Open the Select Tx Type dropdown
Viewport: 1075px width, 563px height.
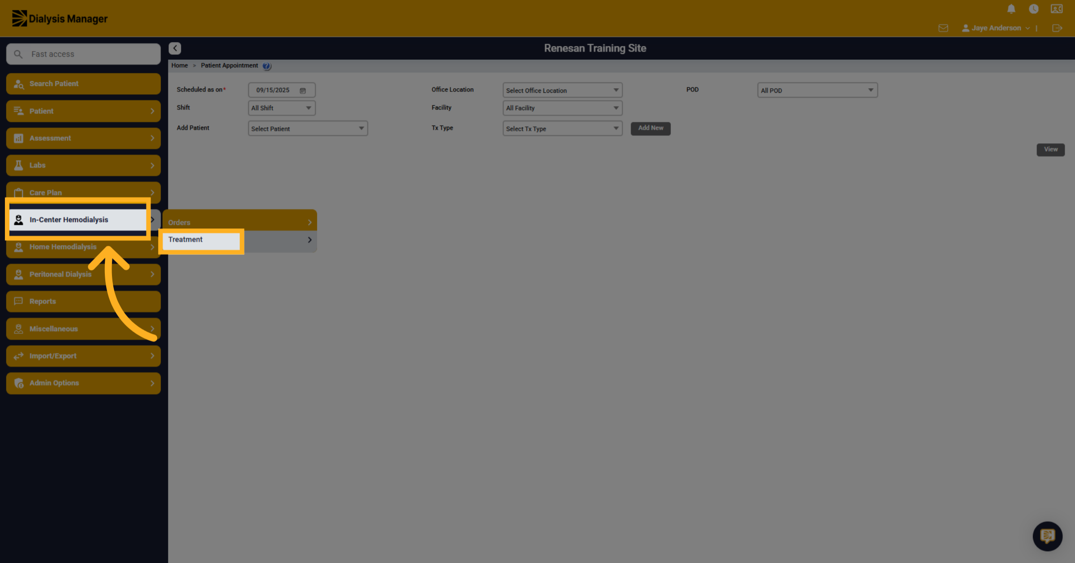coord(562,129)
